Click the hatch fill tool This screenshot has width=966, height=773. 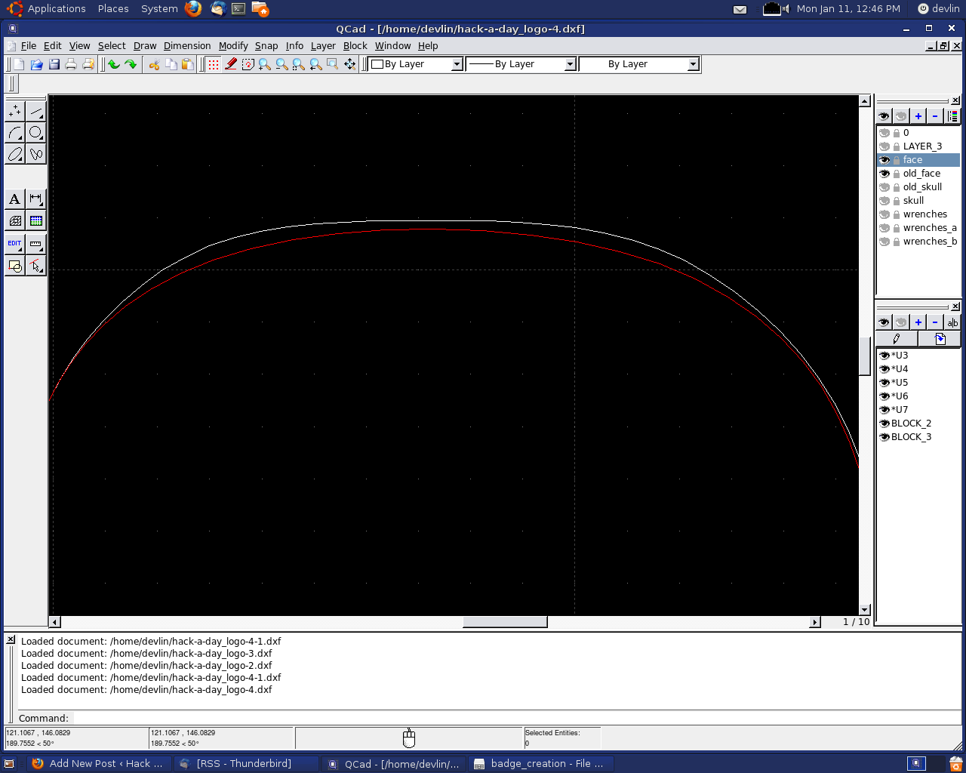[14, 221]
